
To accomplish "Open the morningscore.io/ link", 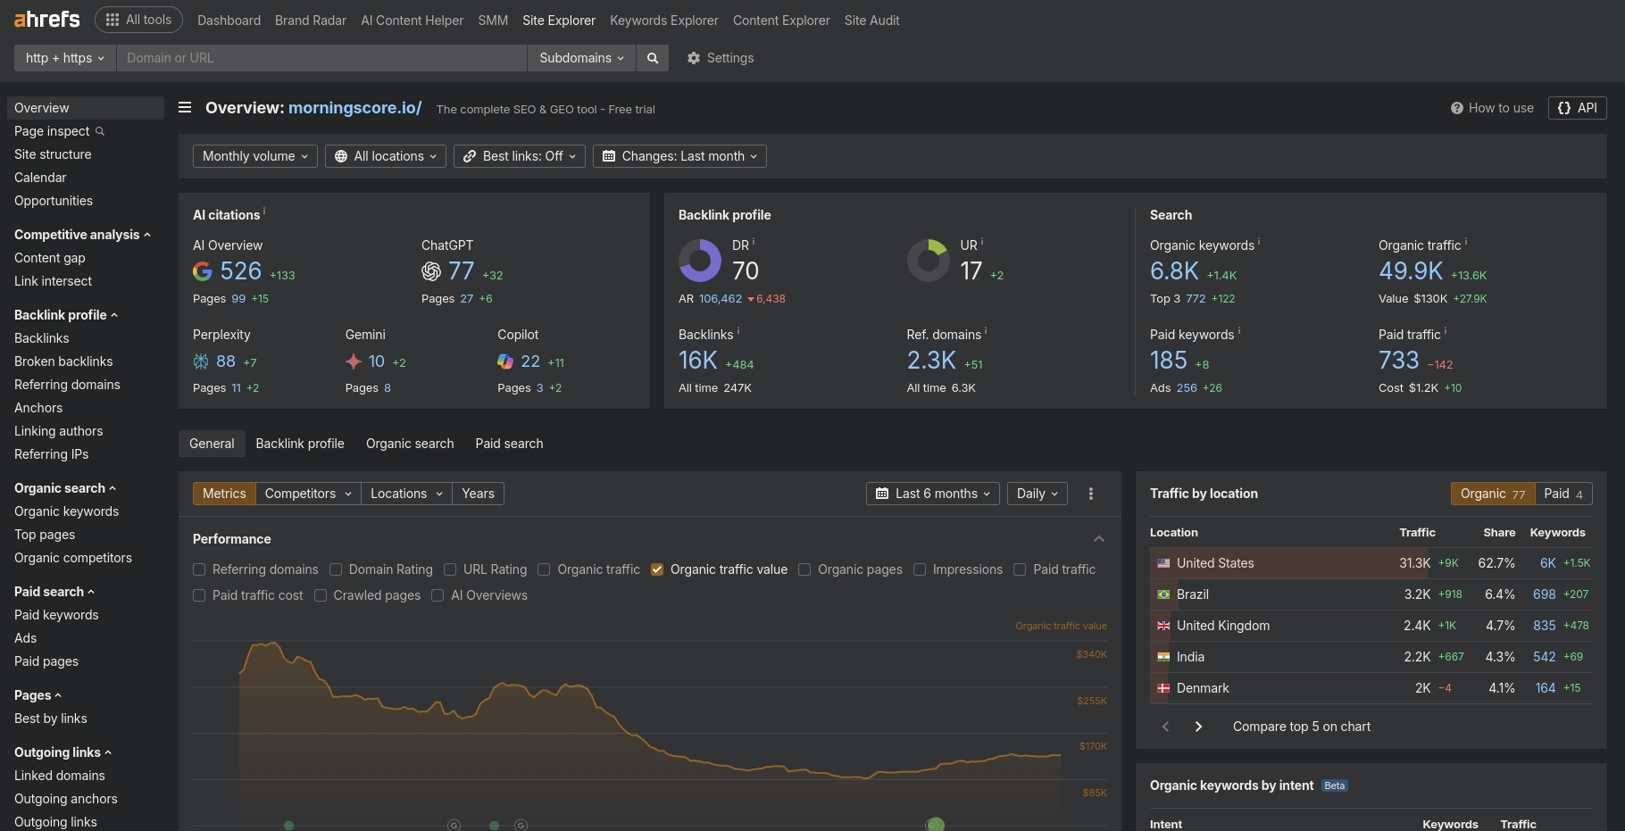I will click(x=354, y=108).
